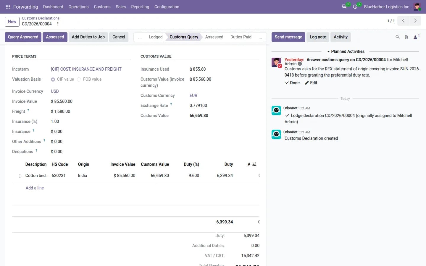The height and width of the screenshot is (266, 426).
Task: Edit the Invoice Value field
Action: click(x=91, y=101)
